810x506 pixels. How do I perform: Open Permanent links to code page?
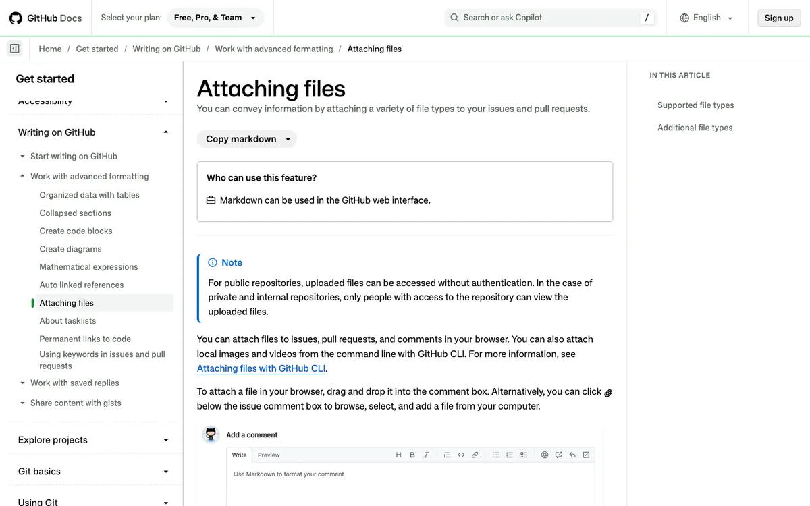(x=85, y=339)
